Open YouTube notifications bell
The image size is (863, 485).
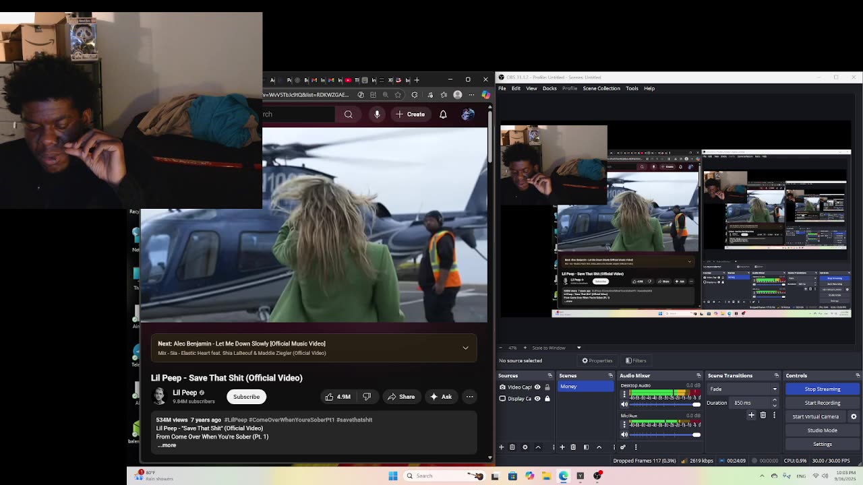tap(443, 115)
